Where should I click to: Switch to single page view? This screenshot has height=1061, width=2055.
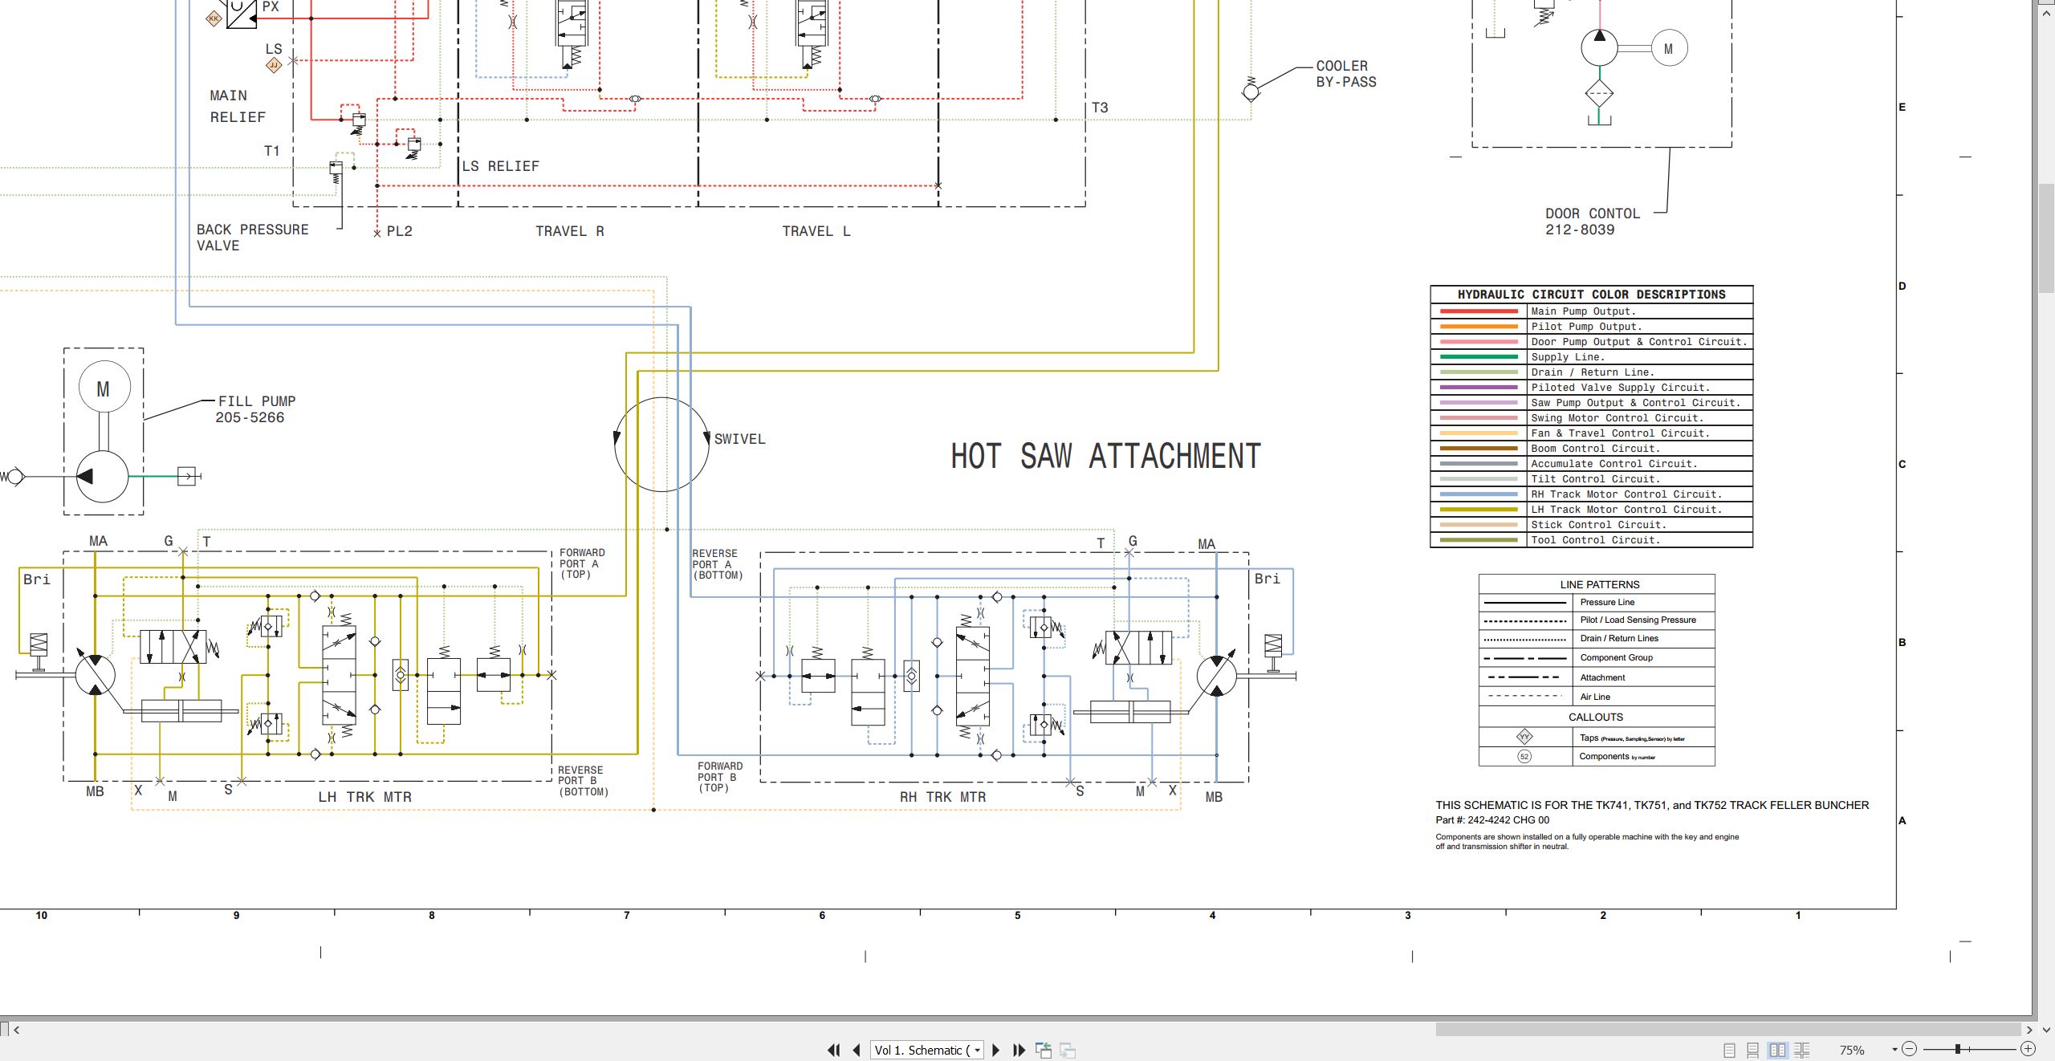click(1729, 1050)
